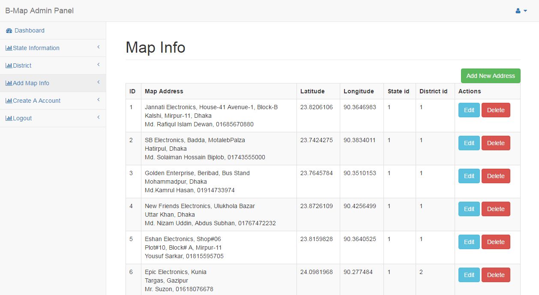The image size is (539, 295).
Task: Select District in the sidebar
Action: 53,66
